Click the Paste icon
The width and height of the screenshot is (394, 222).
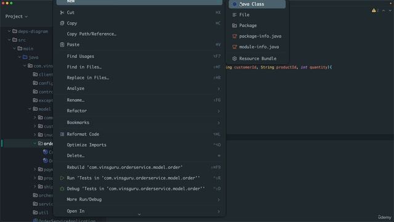[62, 44]
